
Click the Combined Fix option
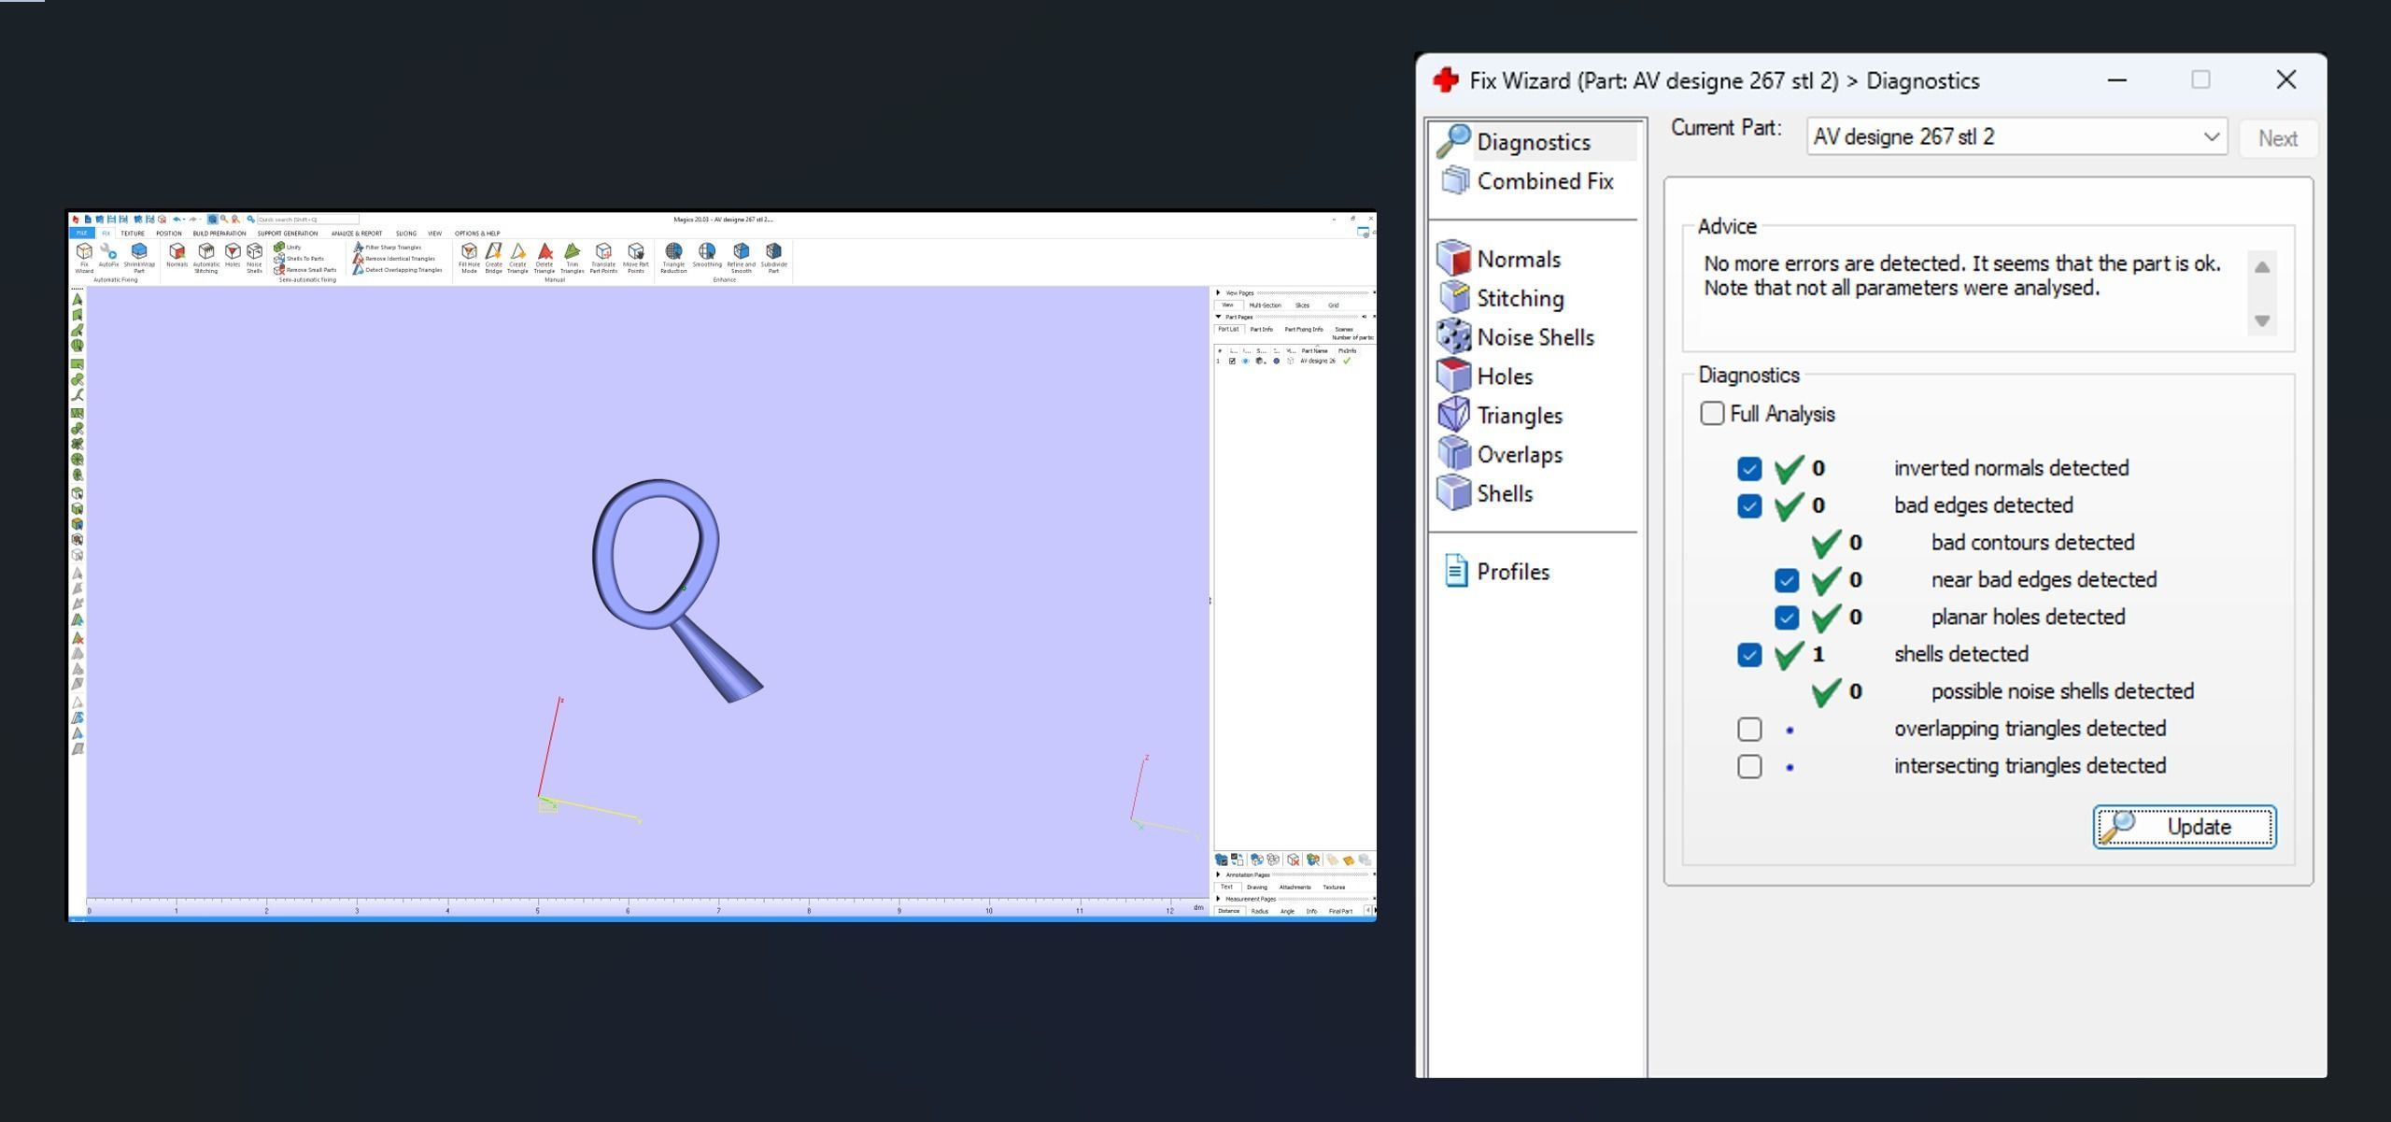tap(1544, 182)
